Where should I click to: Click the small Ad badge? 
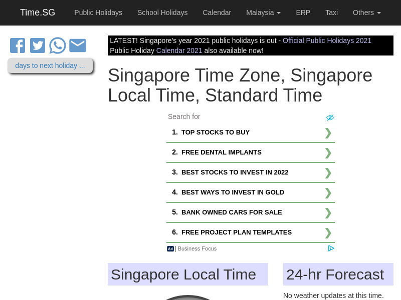click(x=170, y=248)
